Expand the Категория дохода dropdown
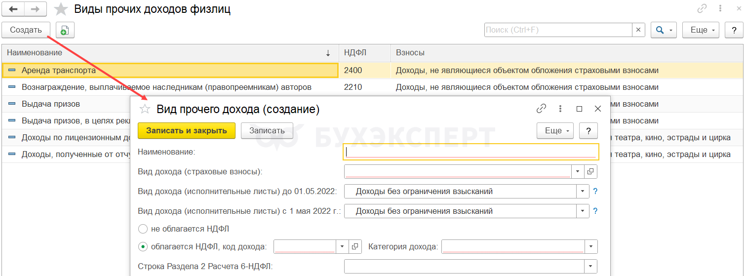The width and height of the screenshot is (745, 276). coord(591,246)
